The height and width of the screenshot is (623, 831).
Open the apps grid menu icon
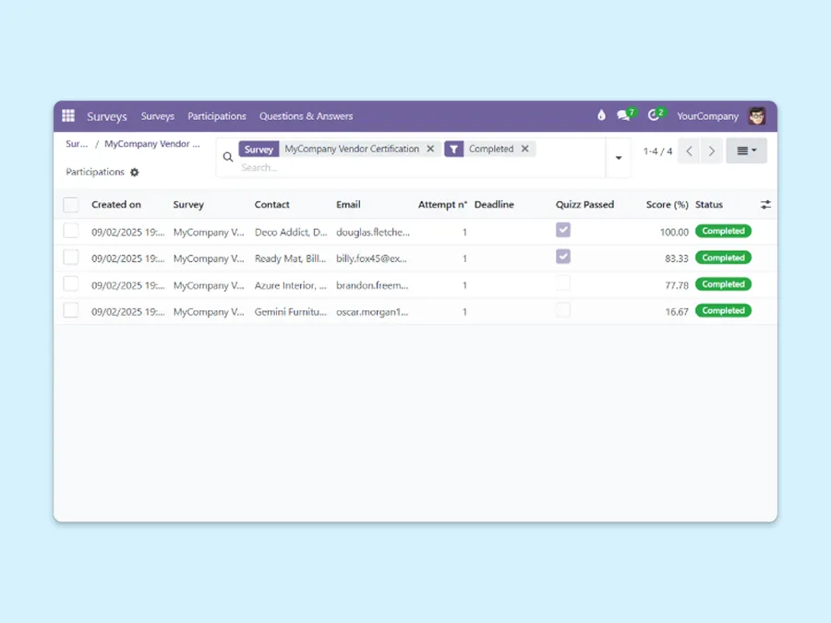pyautogui.click(x=68, y=116)
